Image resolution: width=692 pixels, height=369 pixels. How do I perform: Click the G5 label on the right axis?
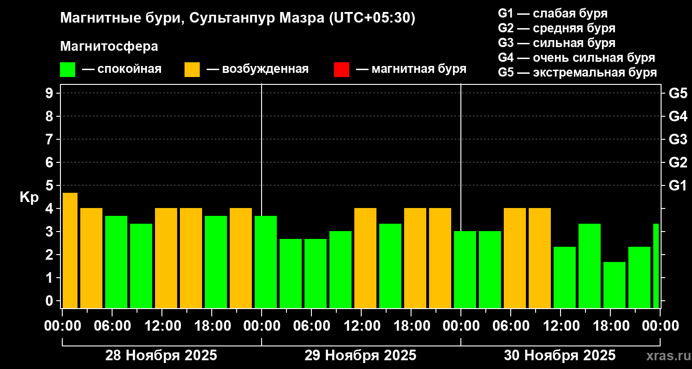(x=678, y=93)
